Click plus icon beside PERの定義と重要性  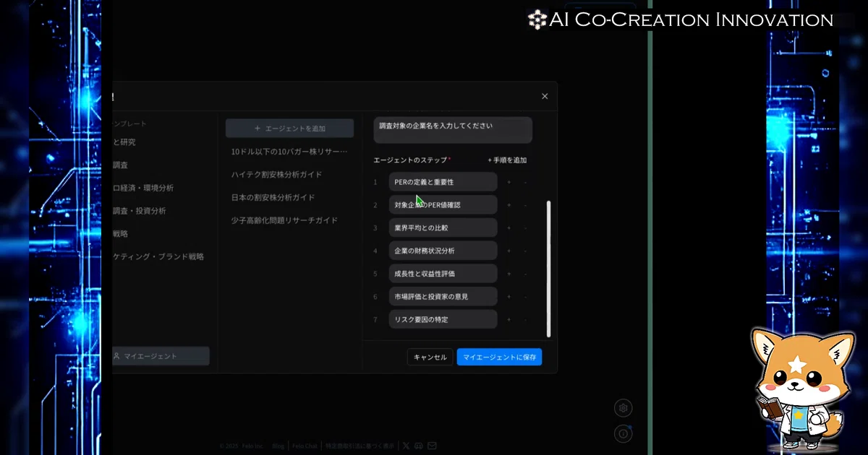509,182
